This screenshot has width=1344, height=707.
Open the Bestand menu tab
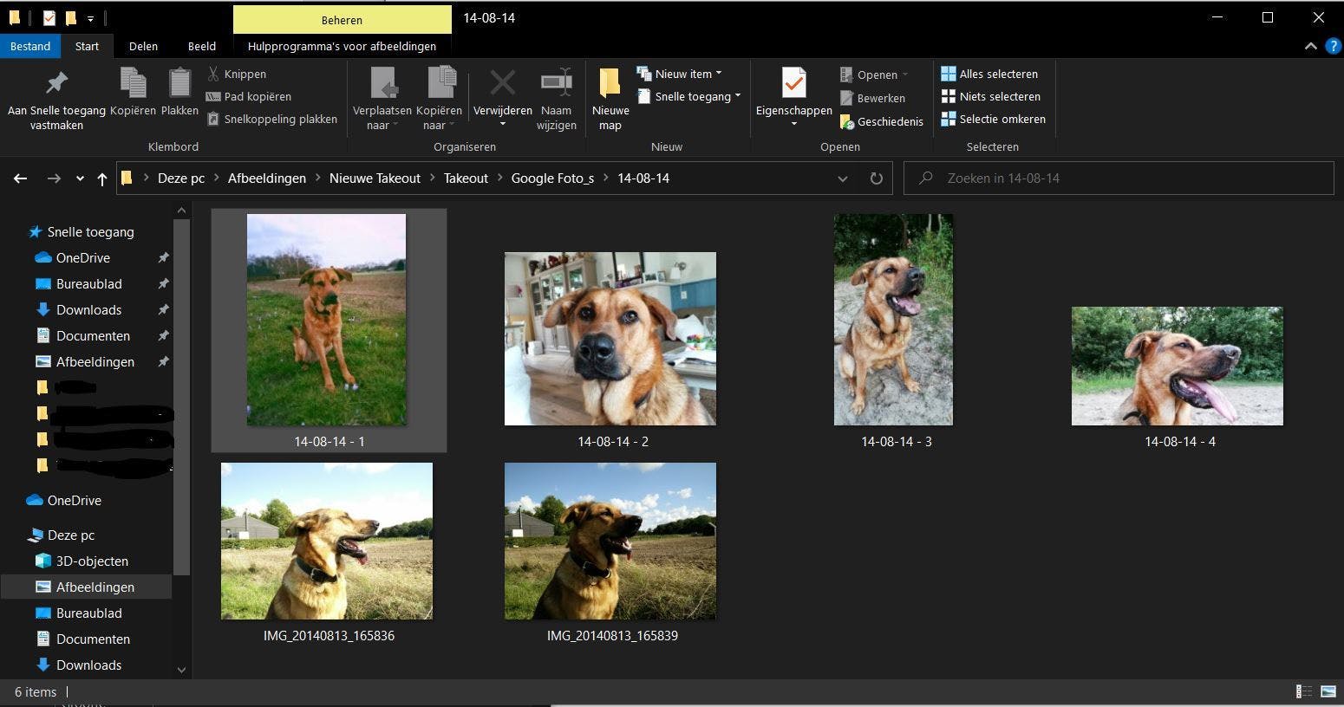tap(30, 46)
